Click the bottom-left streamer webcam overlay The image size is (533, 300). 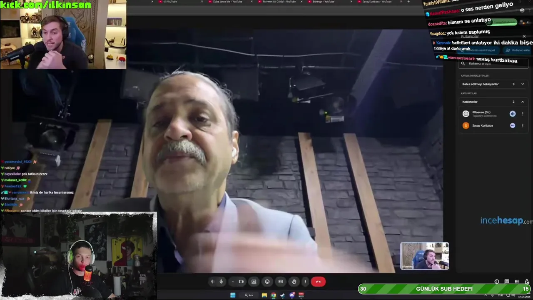point(79,256)
